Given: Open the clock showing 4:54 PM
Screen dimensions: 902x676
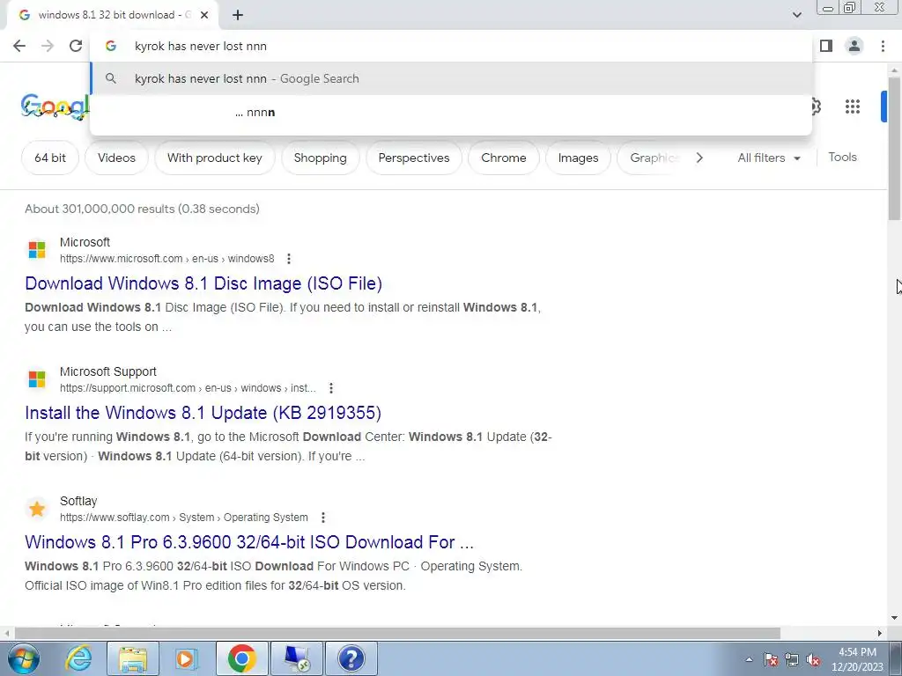Looking at the screenshot, I should 857,659.
